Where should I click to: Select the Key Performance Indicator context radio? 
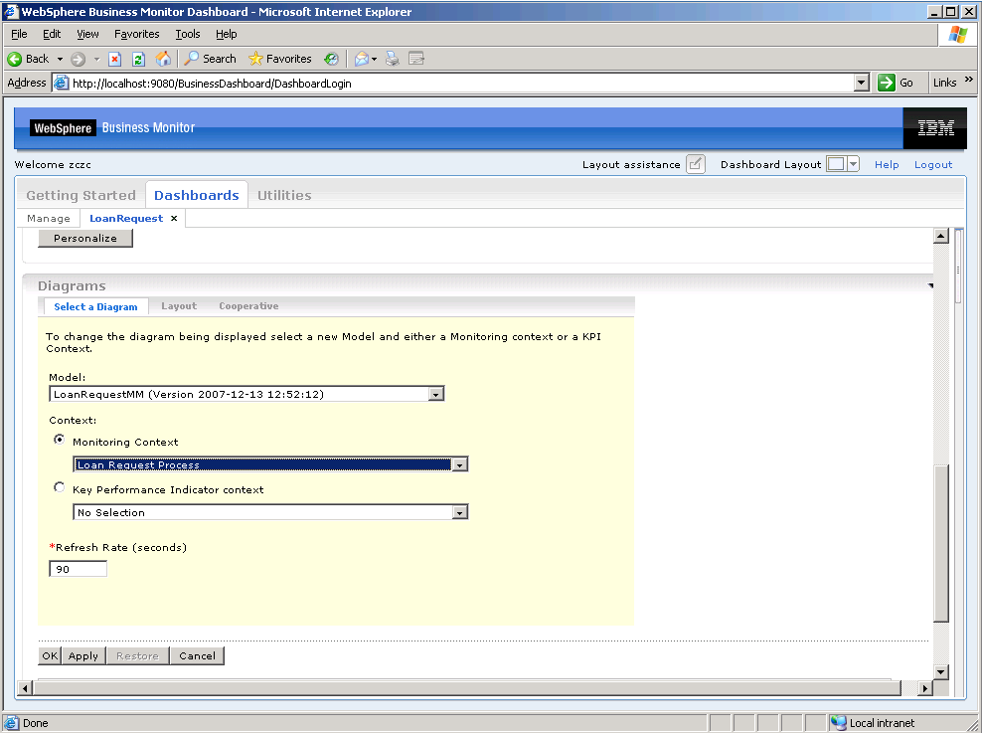pyautogui.click(x=59, y=487)
